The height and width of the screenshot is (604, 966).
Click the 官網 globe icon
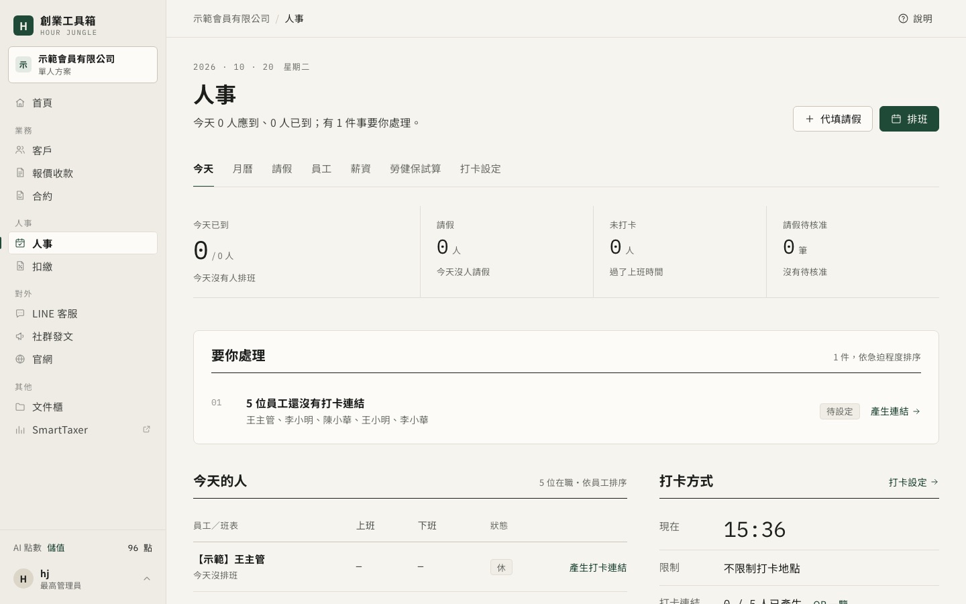pos(20,359)
